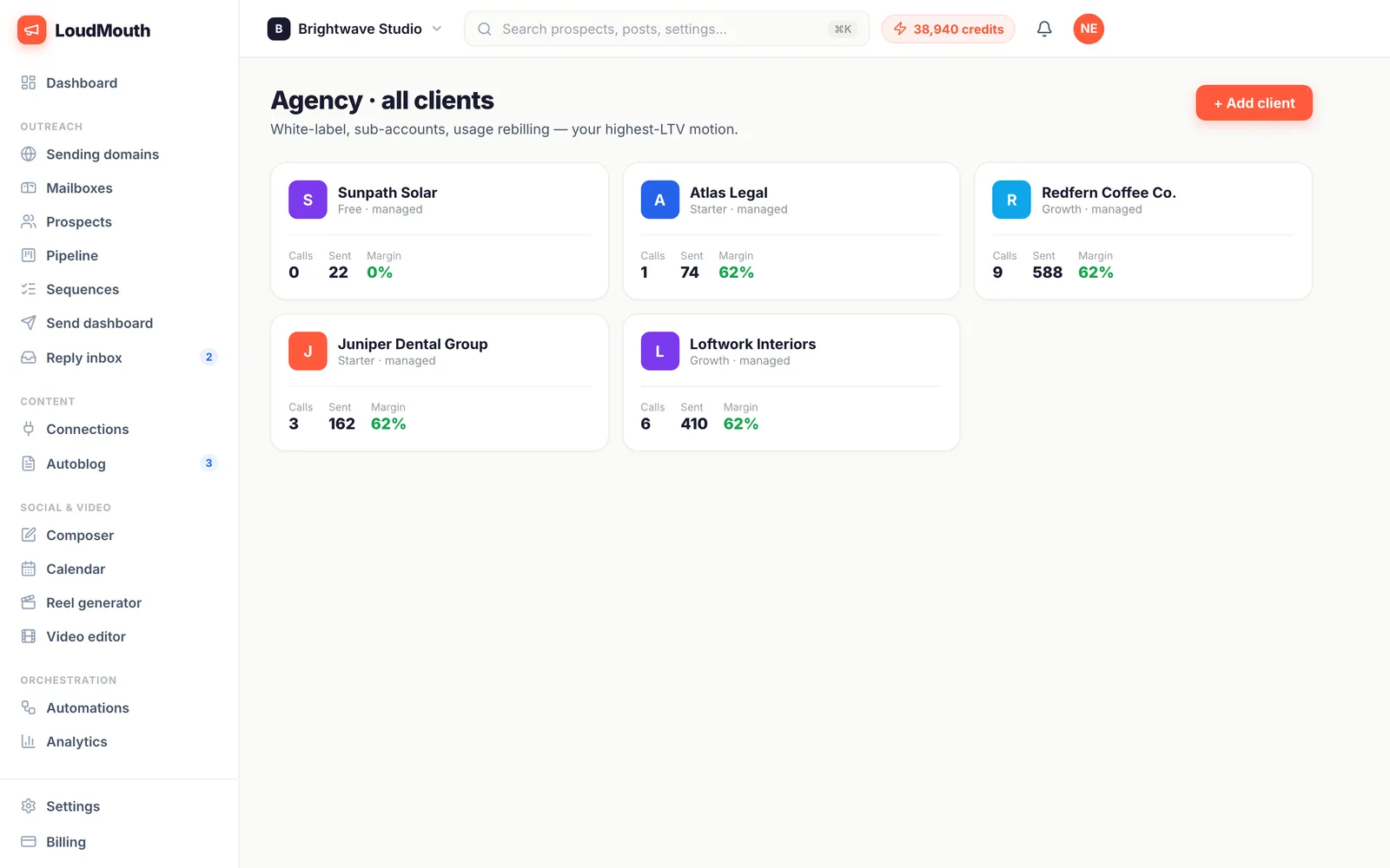The width and height of the screenshot is (1390, 868).
Task: Click the Automations workflow icon
Action: 29,707
